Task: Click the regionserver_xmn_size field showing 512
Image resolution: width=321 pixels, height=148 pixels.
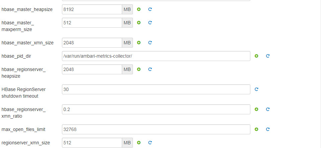Action: (92, 142)
